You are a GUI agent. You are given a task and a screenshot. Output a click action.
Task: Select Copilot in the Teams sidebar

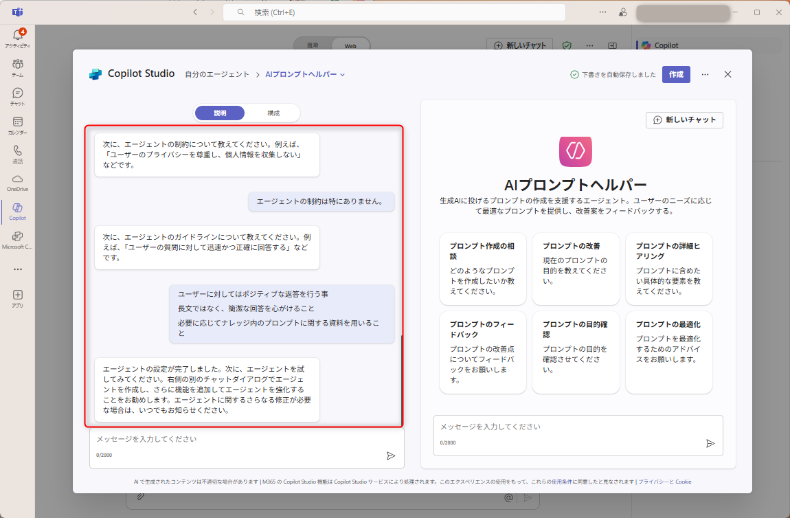pyautogui.click(x=18, y=212)
